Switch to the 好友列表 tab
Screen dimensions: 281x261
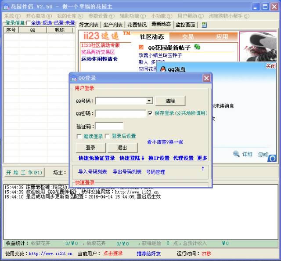[x=89, y=25]
